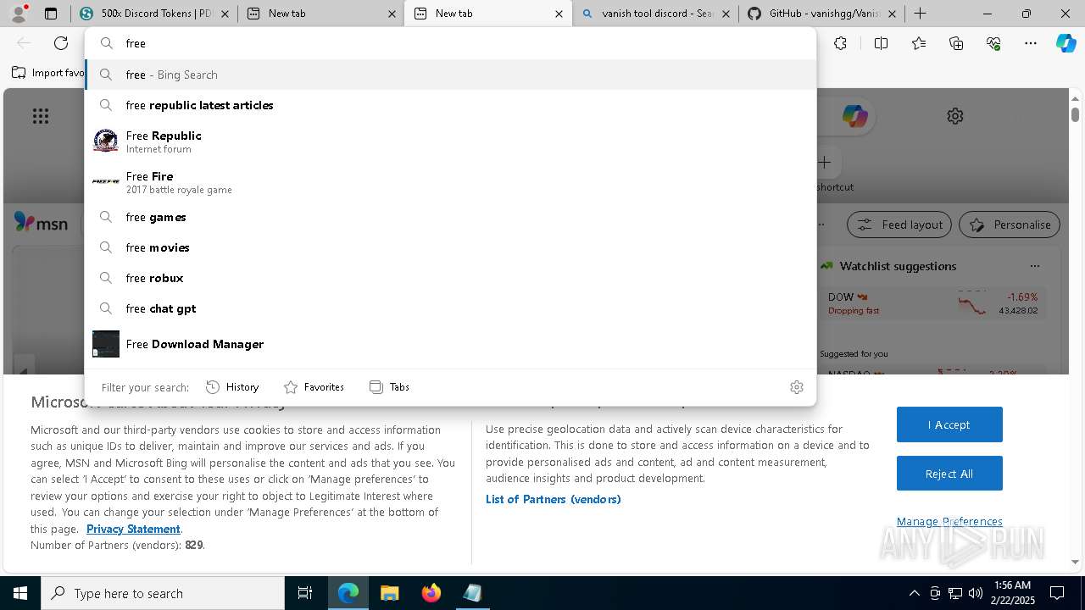
Task: Select 'free republic latest articles' suggestion
Action: (x=450, y=105)
